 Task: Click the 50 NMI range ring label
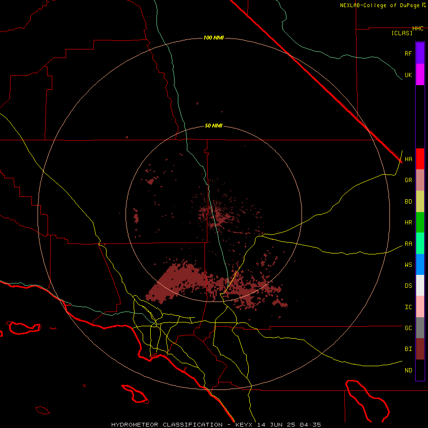(x=214, y=126)
